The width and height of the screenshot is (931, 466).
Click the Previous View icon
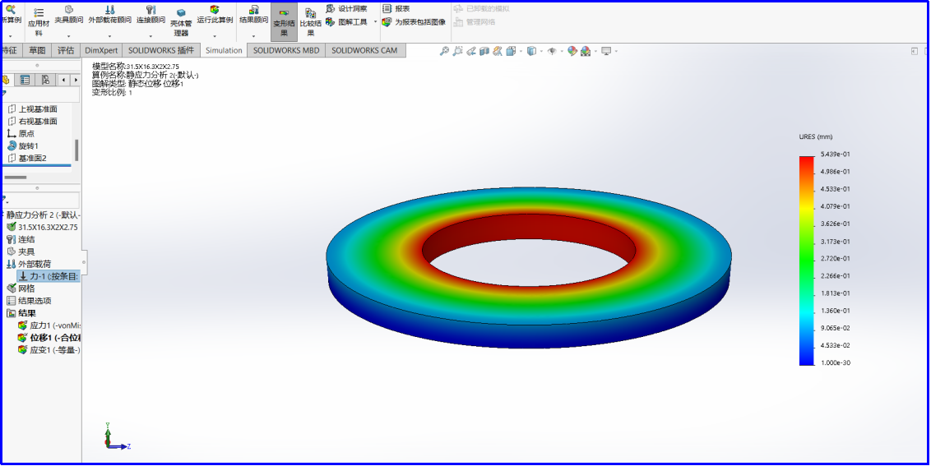click(471, 51)
